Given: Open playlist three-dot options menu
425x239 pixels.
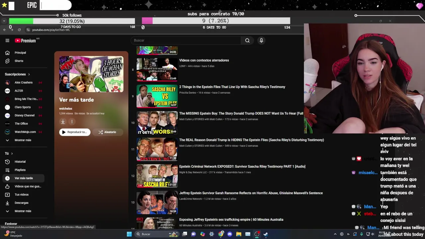Looking at the screenshot, I should (72, 121).
